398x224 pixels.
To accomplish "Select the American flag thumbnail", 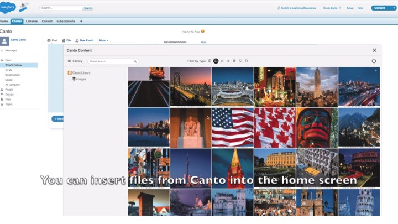I will pos(233,128).
